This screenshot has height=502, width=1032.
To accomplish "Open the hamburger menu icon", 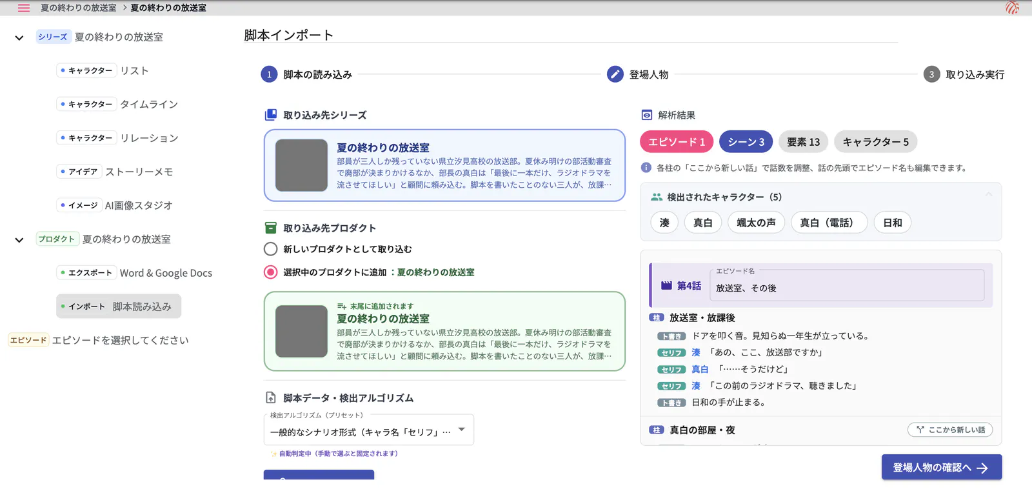I will point(24,8).
